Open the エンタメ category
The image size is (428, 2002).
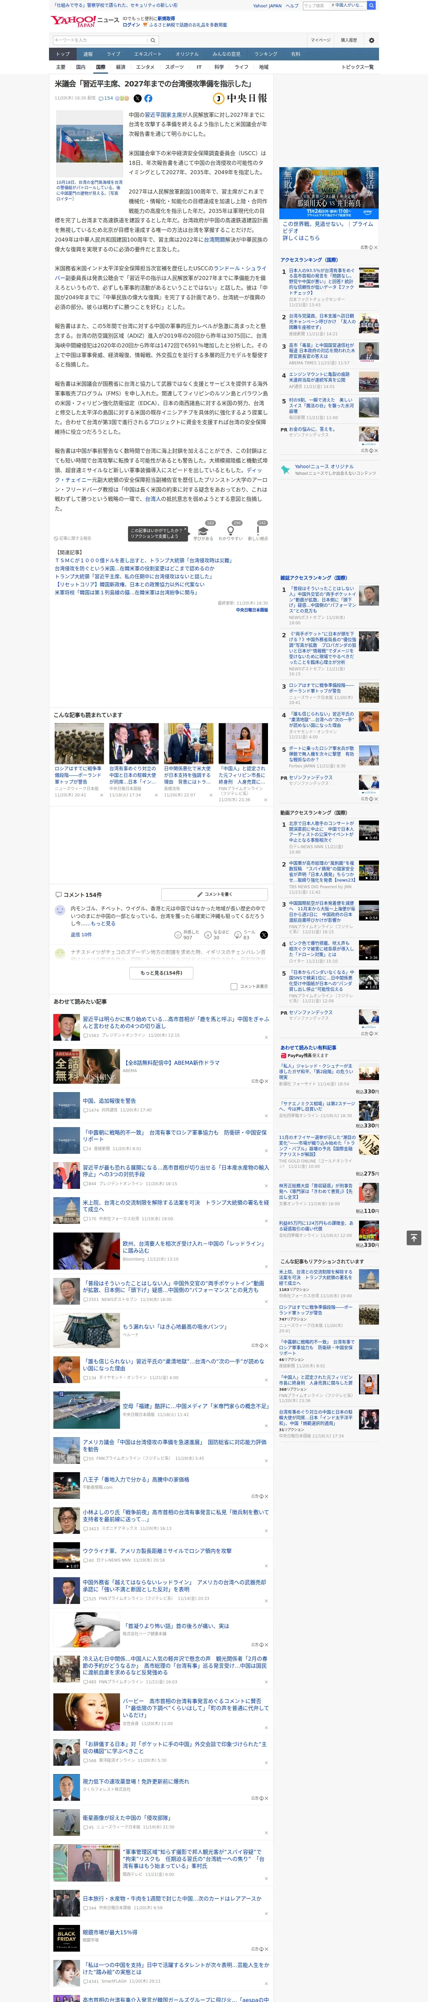145,67
